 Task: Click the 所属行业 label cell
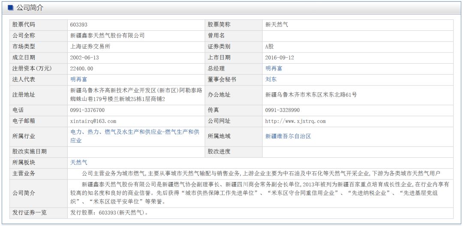[x=39, y=136]
